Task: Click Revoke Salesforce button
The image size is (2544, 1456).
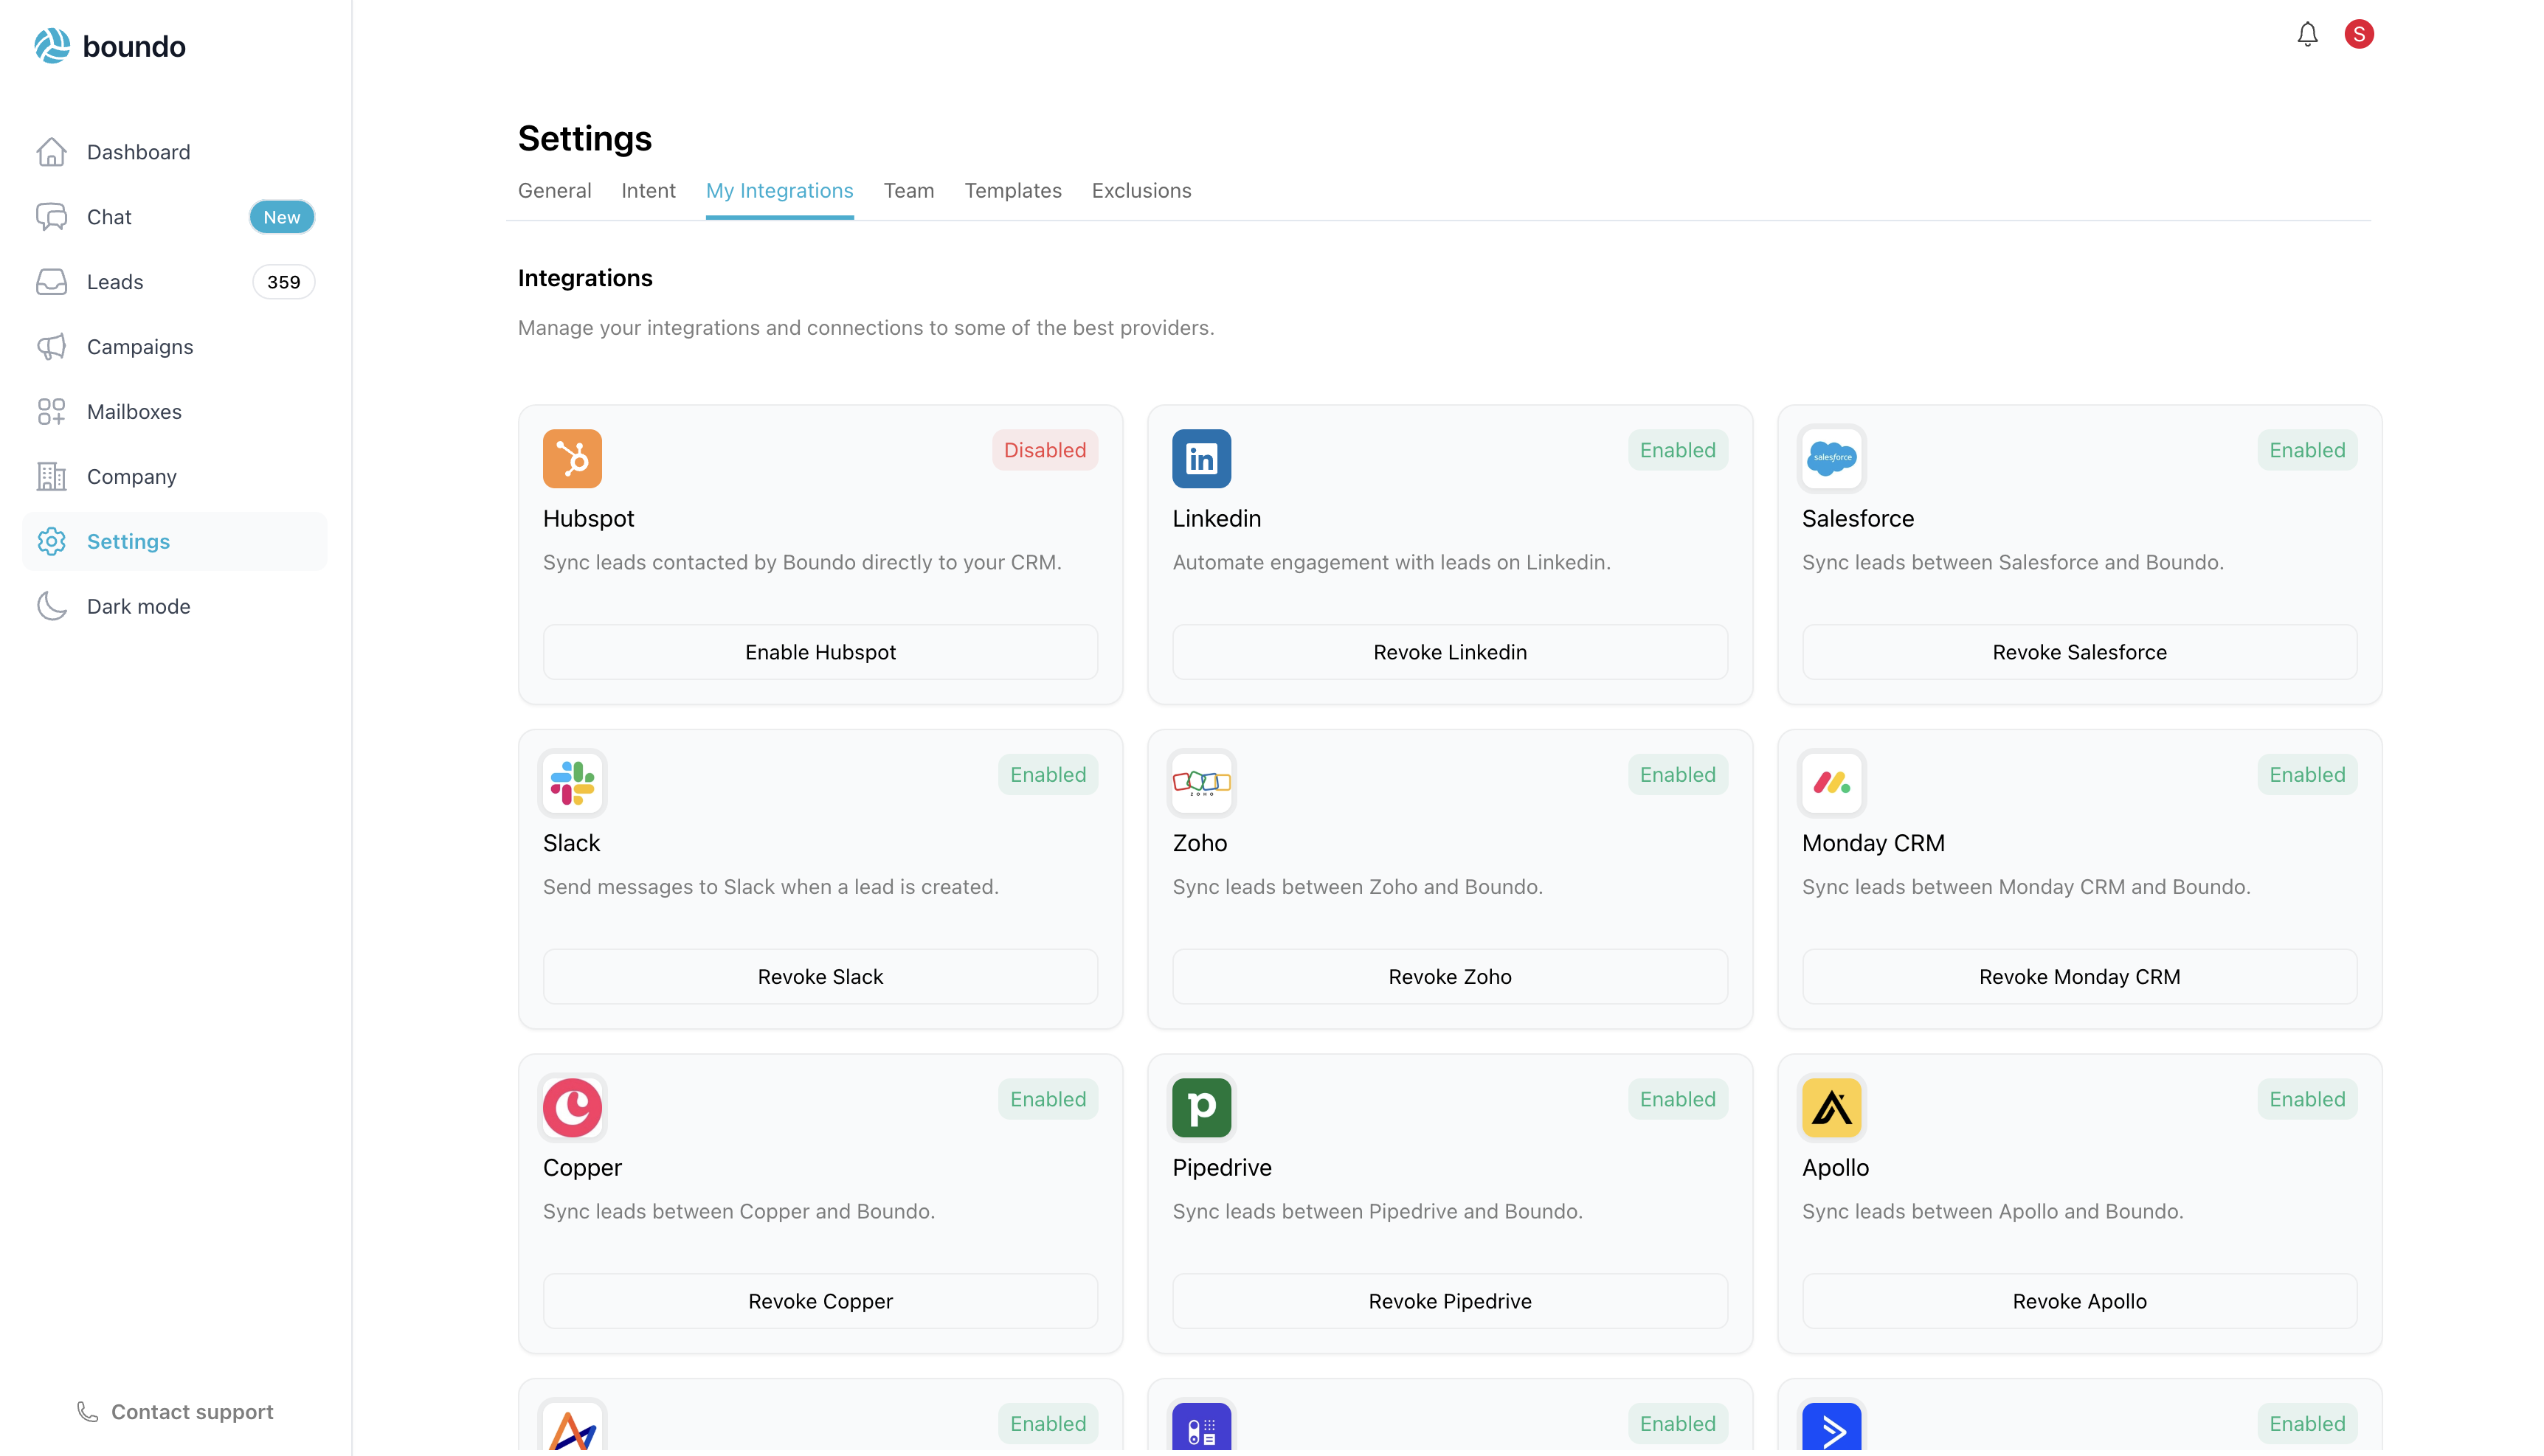Action: point(2079,652)
